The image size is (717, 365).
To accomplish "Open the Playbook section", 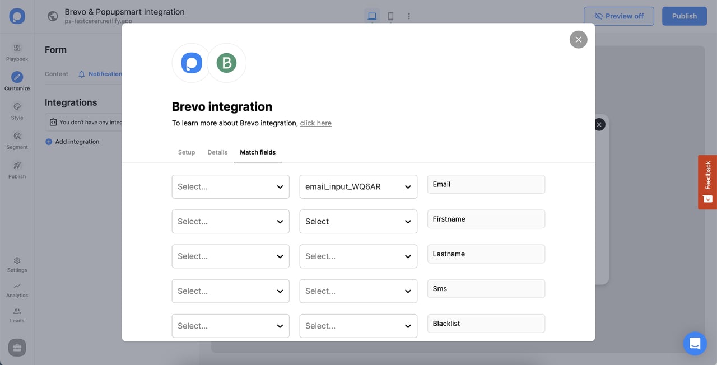I will 17,53.
